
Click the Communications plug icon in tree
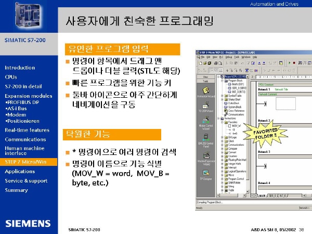click(x=226, y=114)
